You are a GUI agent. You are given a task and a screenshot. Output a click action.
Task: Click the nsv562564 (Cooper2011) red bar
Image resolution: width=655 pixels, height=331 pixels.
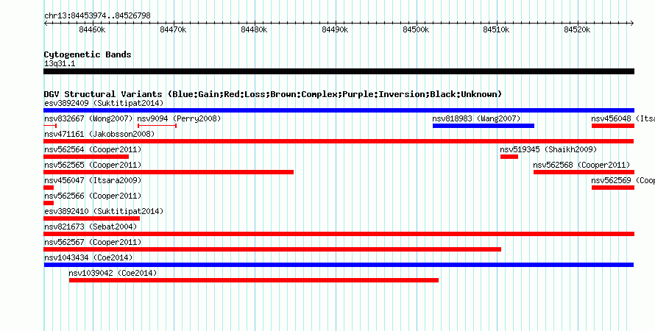click(x=86, y=157)
